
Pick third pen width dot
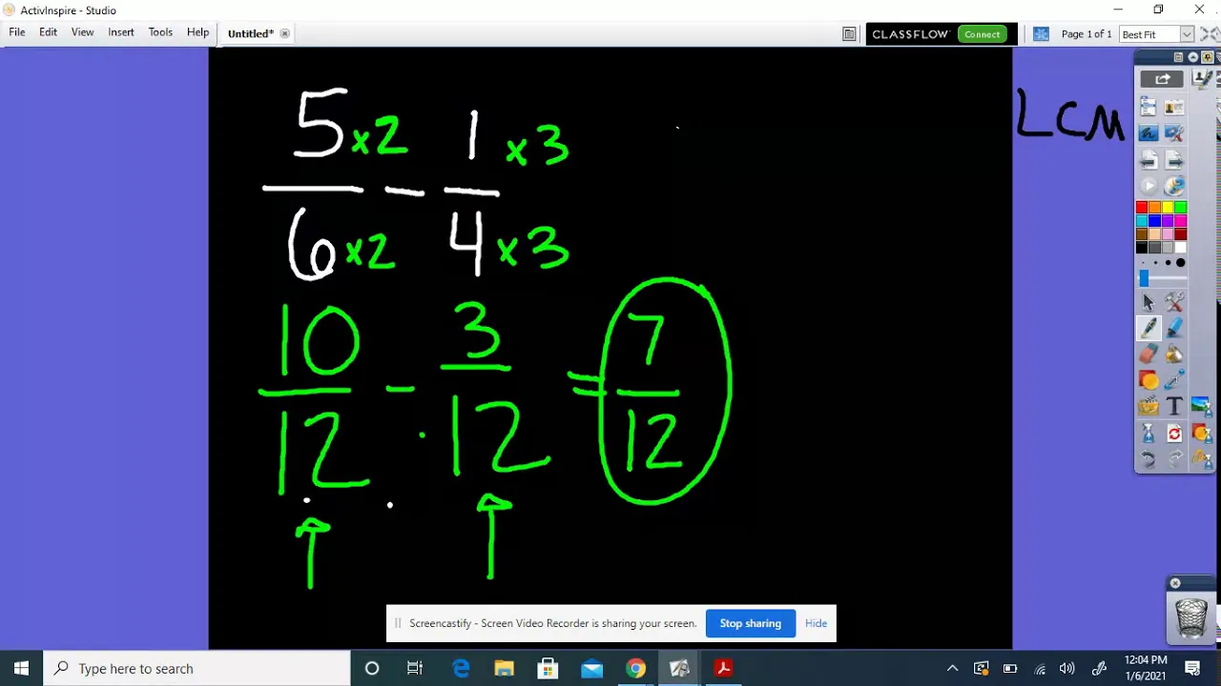point(1168,263)
